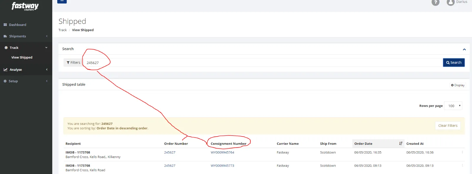472x174 pixels.
Task: Click the Setup gear icon
Action: point(5,81)
